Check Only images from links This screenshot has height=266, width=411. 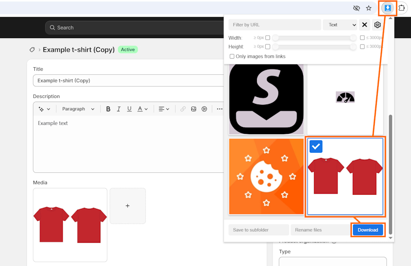[232, 57]
